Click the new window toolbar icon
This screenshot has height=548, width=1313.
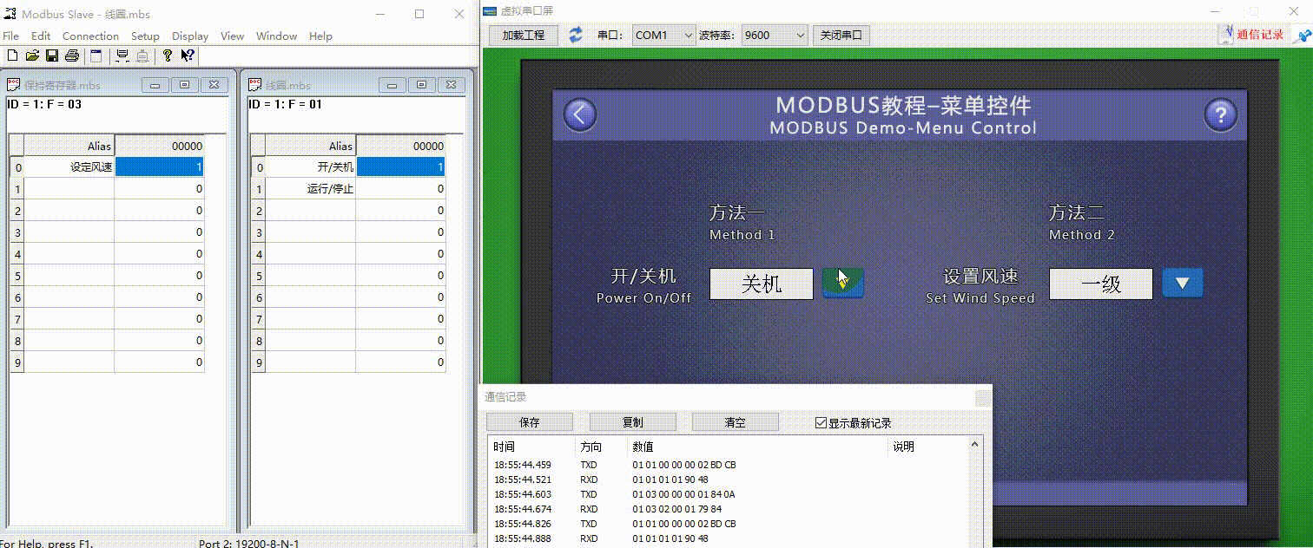click(96, 55)
